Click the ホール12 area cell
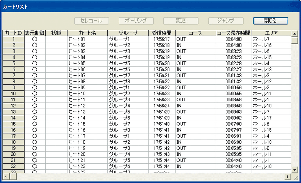 click(271, 82)
